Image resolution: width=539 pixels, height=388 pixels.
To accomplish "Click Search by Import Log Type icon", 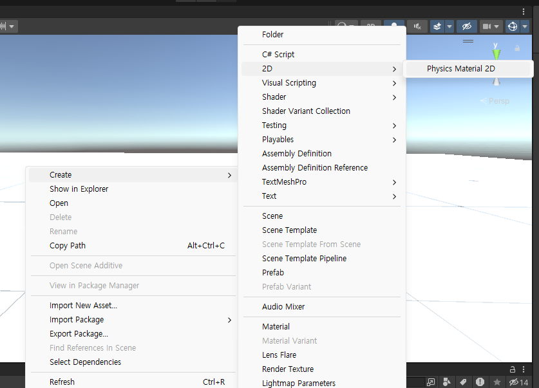I will (480, 382).
